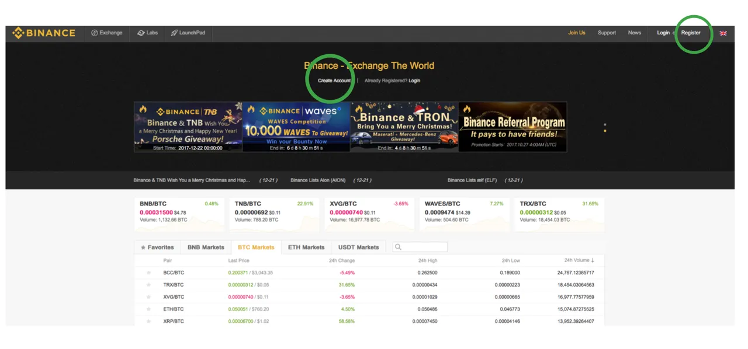The width and height of the screenshot is (748, 349).
Task: Favorite the XRP/BTC pair star
Action: pos(148,322)
